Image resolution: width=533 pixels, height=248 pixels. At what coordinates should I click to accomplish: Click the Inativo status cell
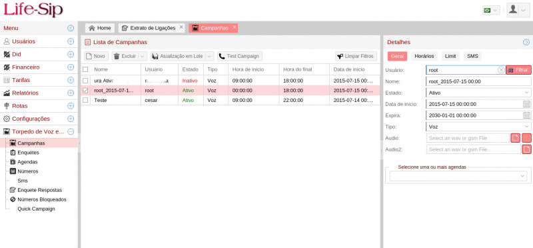coord(190,81)
